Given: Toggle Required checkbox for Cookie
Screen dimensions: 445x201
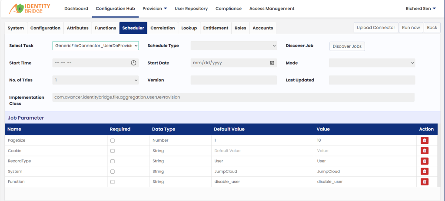Looking at the screenshot, I should pos(113,151).
